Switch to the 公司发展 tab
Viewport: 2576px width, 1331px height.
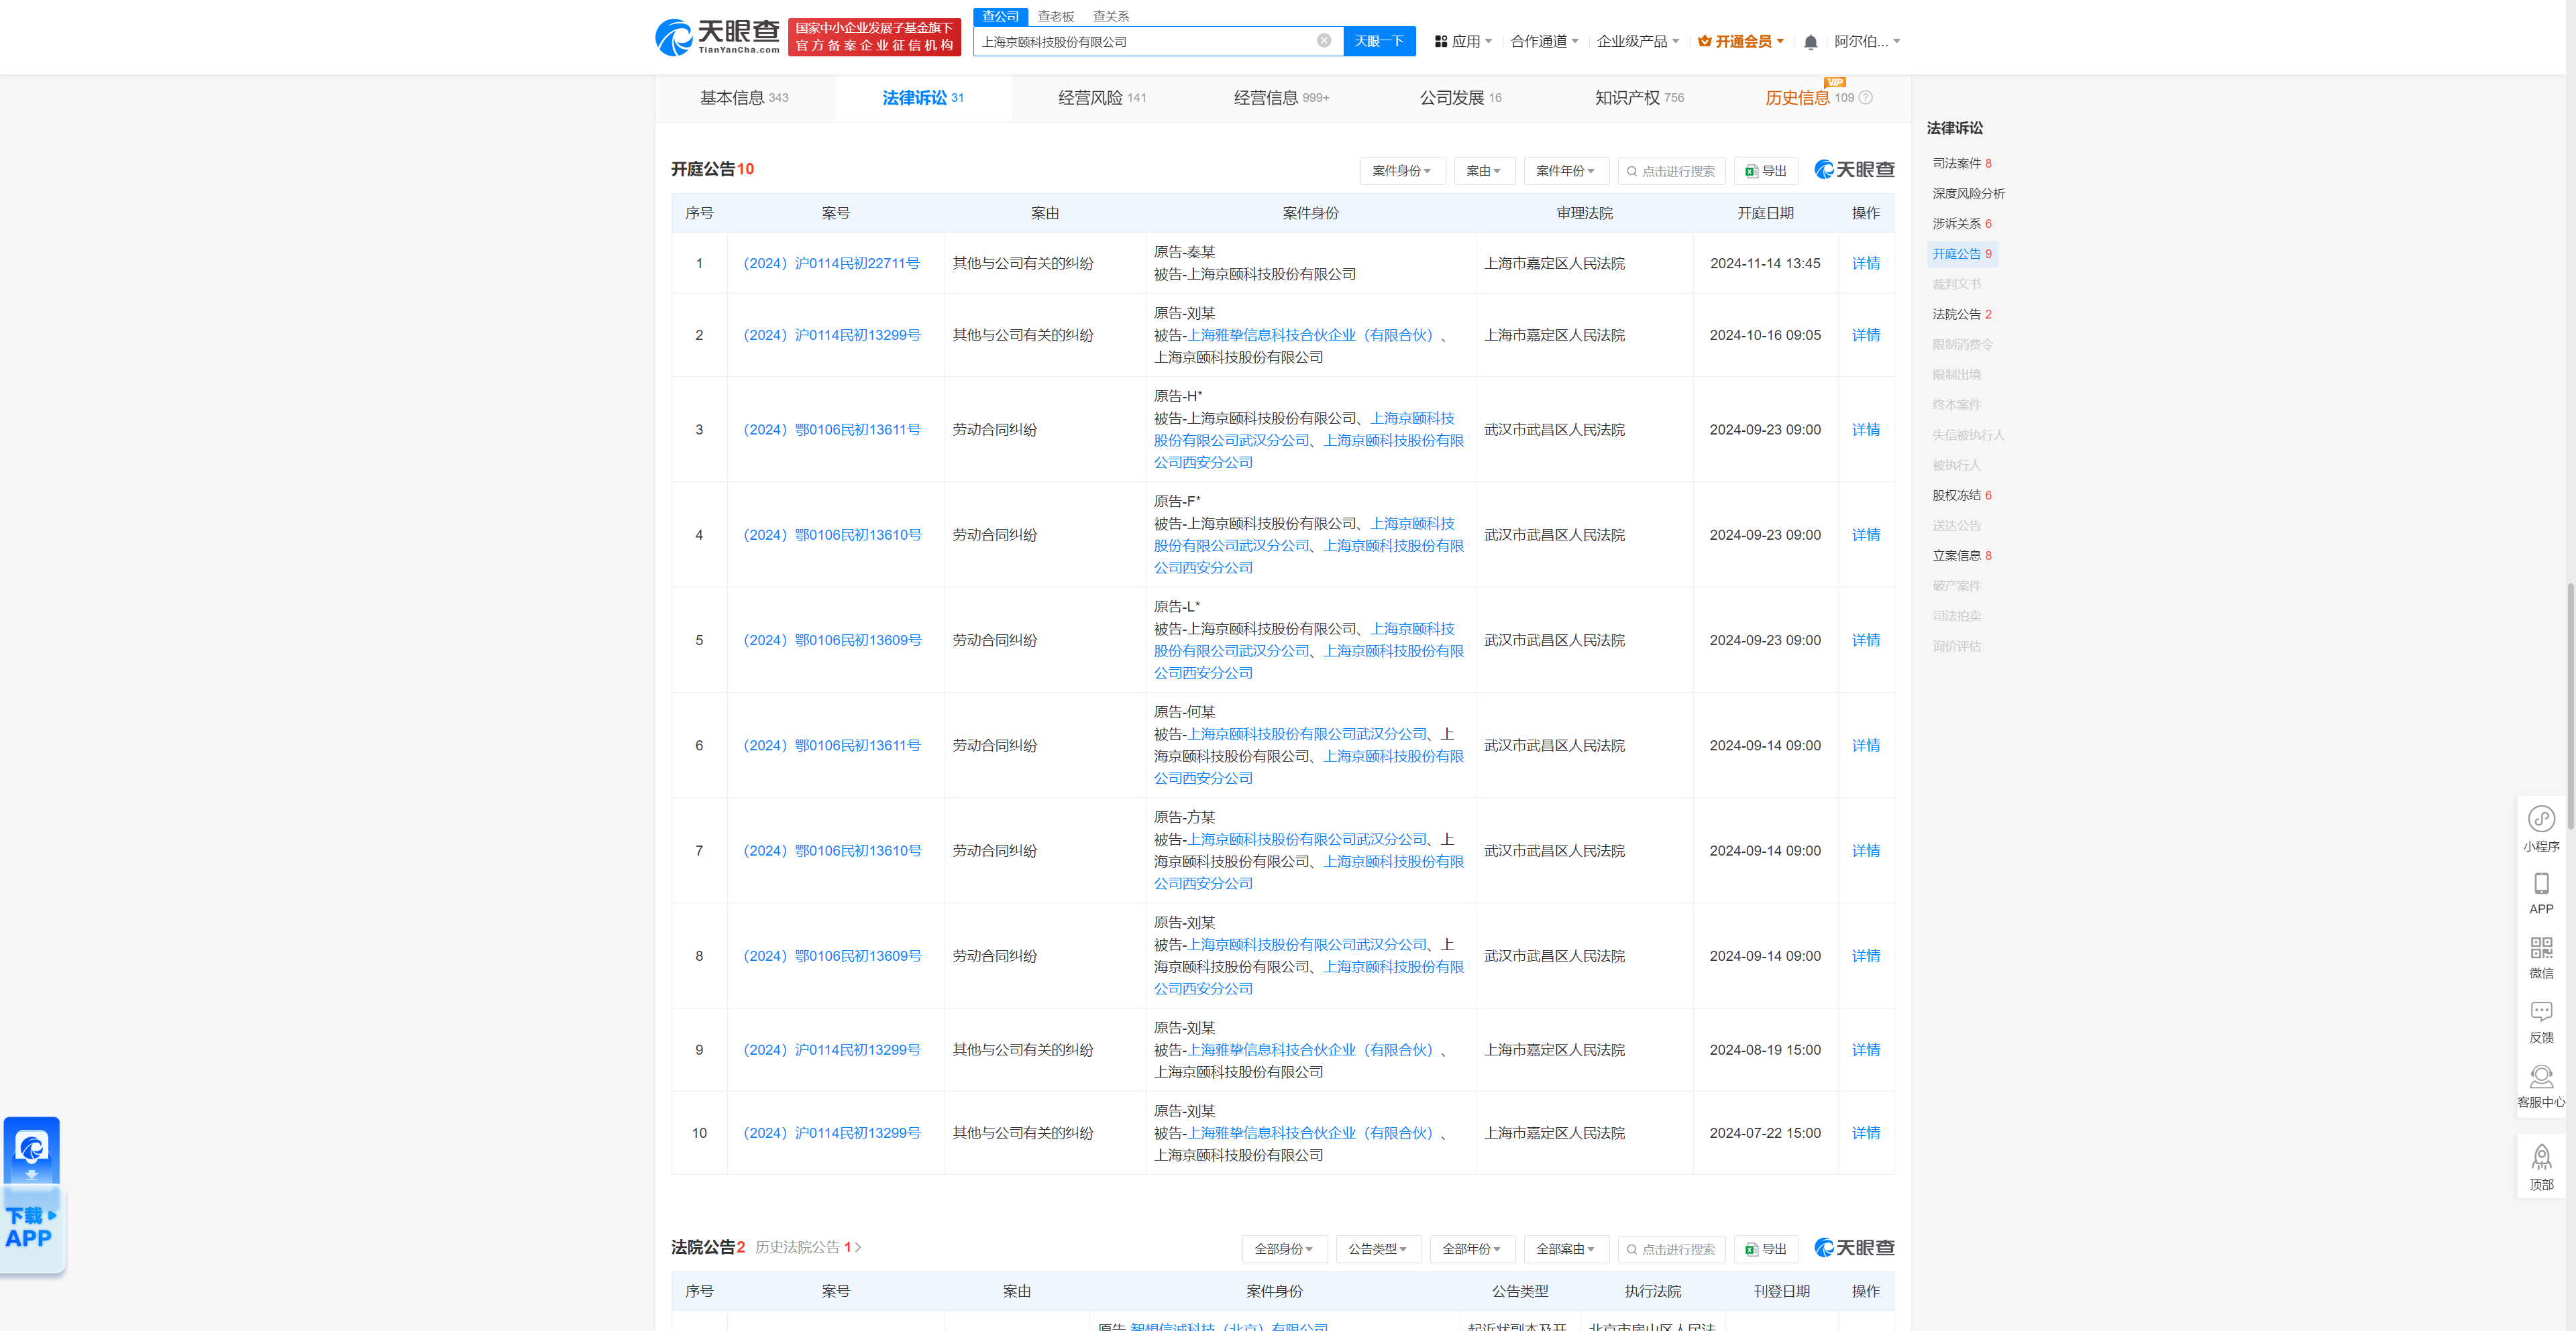click(x=1460, y=98)
